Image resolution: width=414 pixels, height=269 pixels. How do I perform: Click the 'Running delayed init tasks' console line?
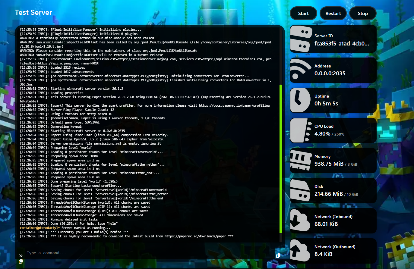[59, 219]
